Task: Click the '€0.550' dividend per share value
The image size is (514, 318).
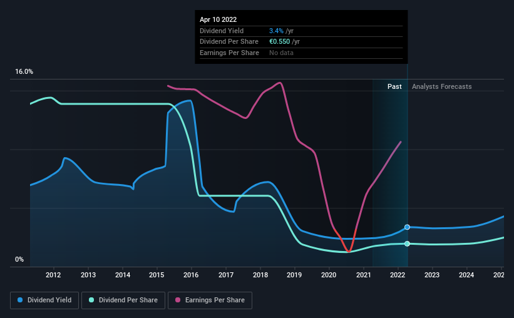Action: point(279,42)
